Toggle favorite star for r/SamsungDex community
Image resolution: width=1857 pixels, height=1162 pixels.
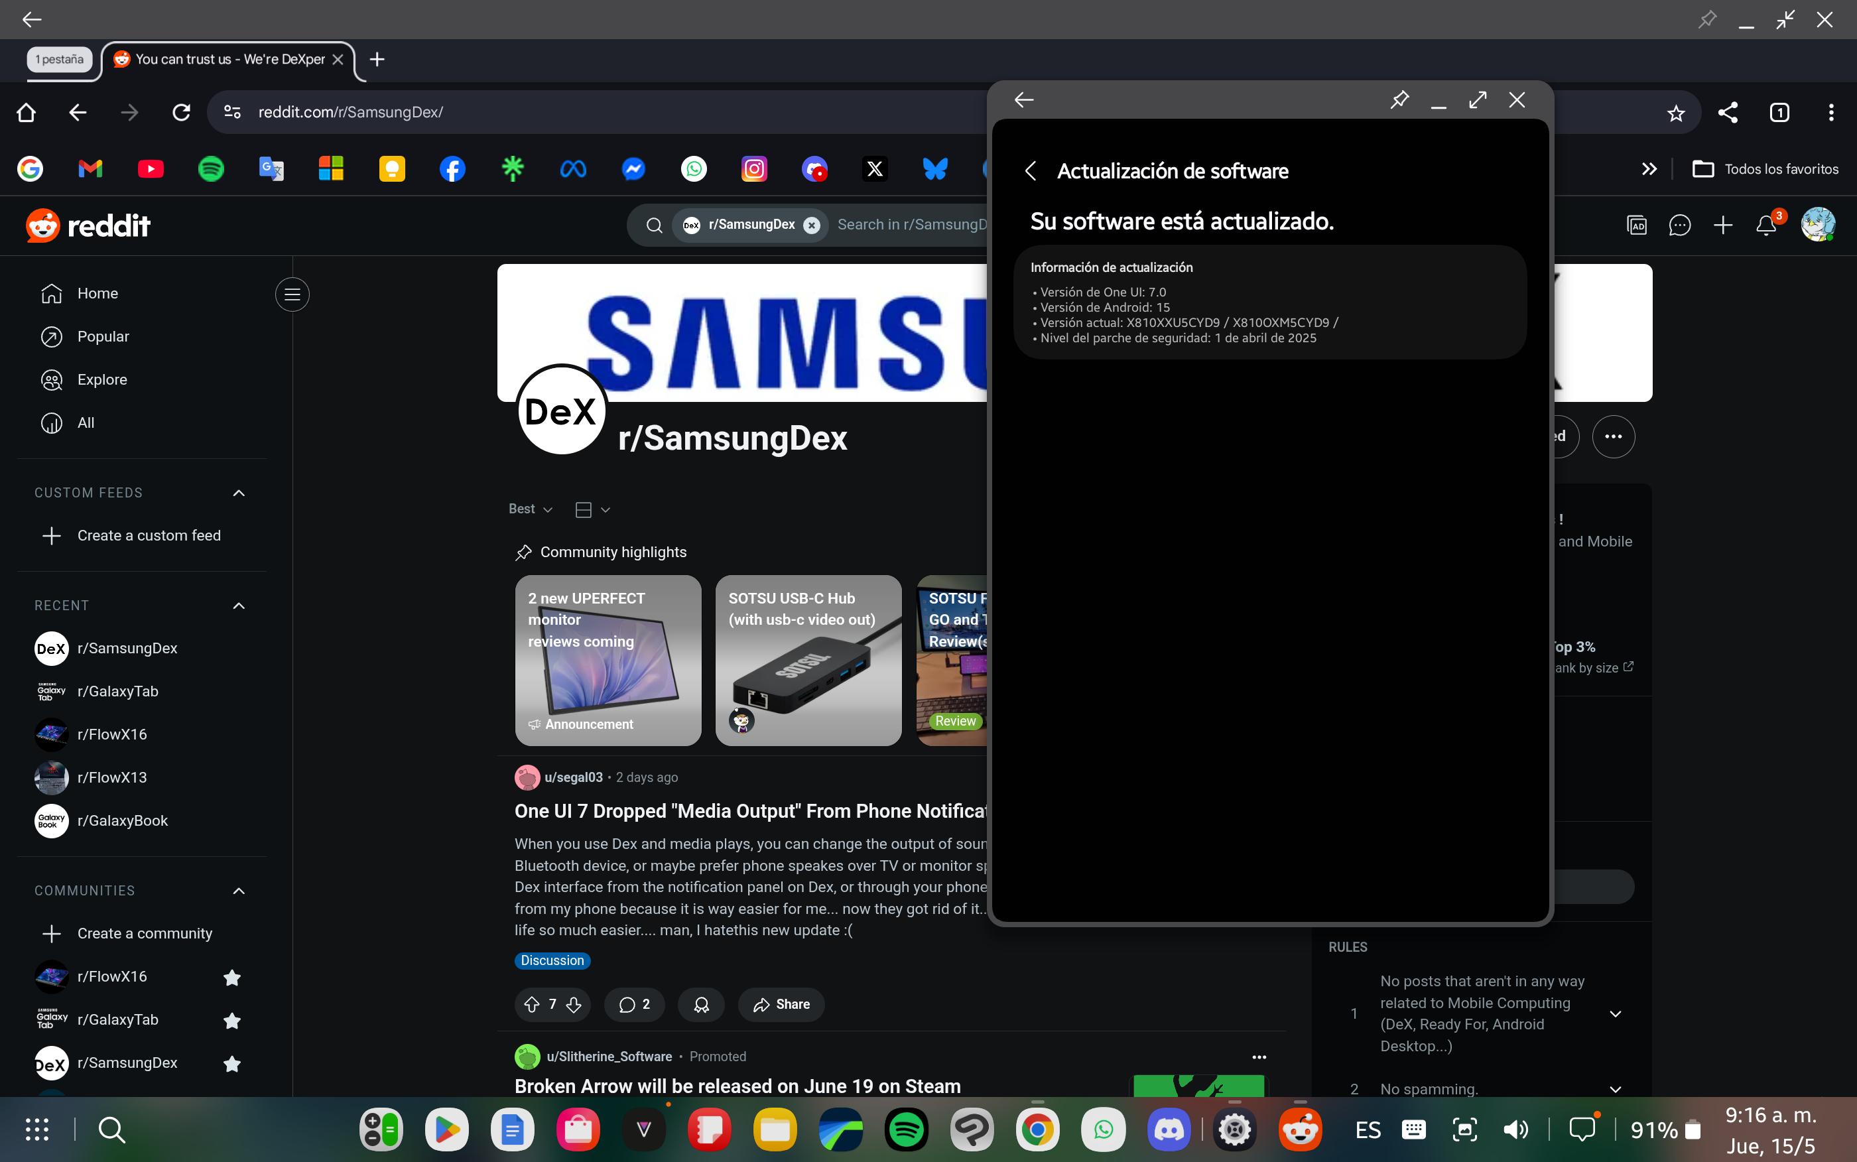tap(231, 1063)
